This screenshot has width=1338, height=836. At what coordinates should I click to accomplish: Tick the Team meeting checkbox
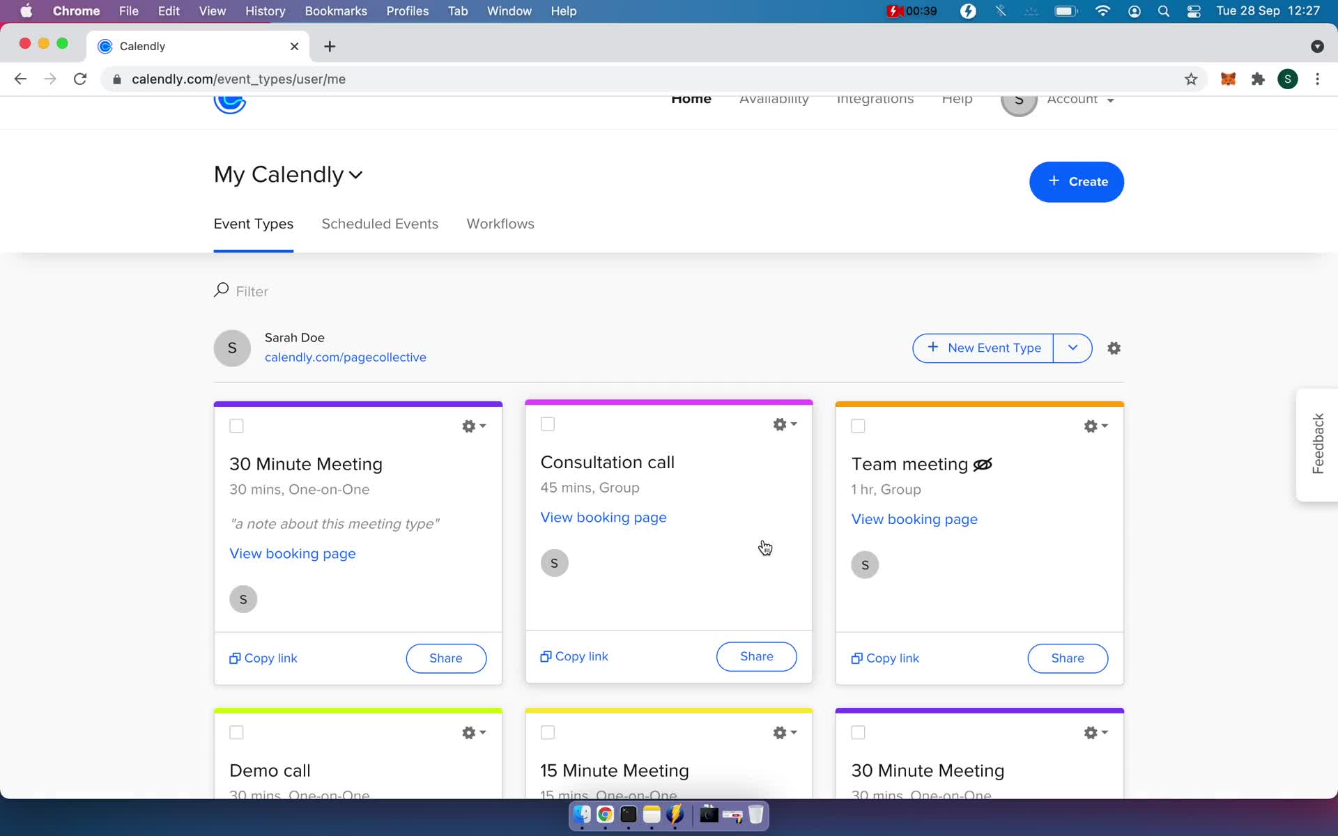pos(858,426)
